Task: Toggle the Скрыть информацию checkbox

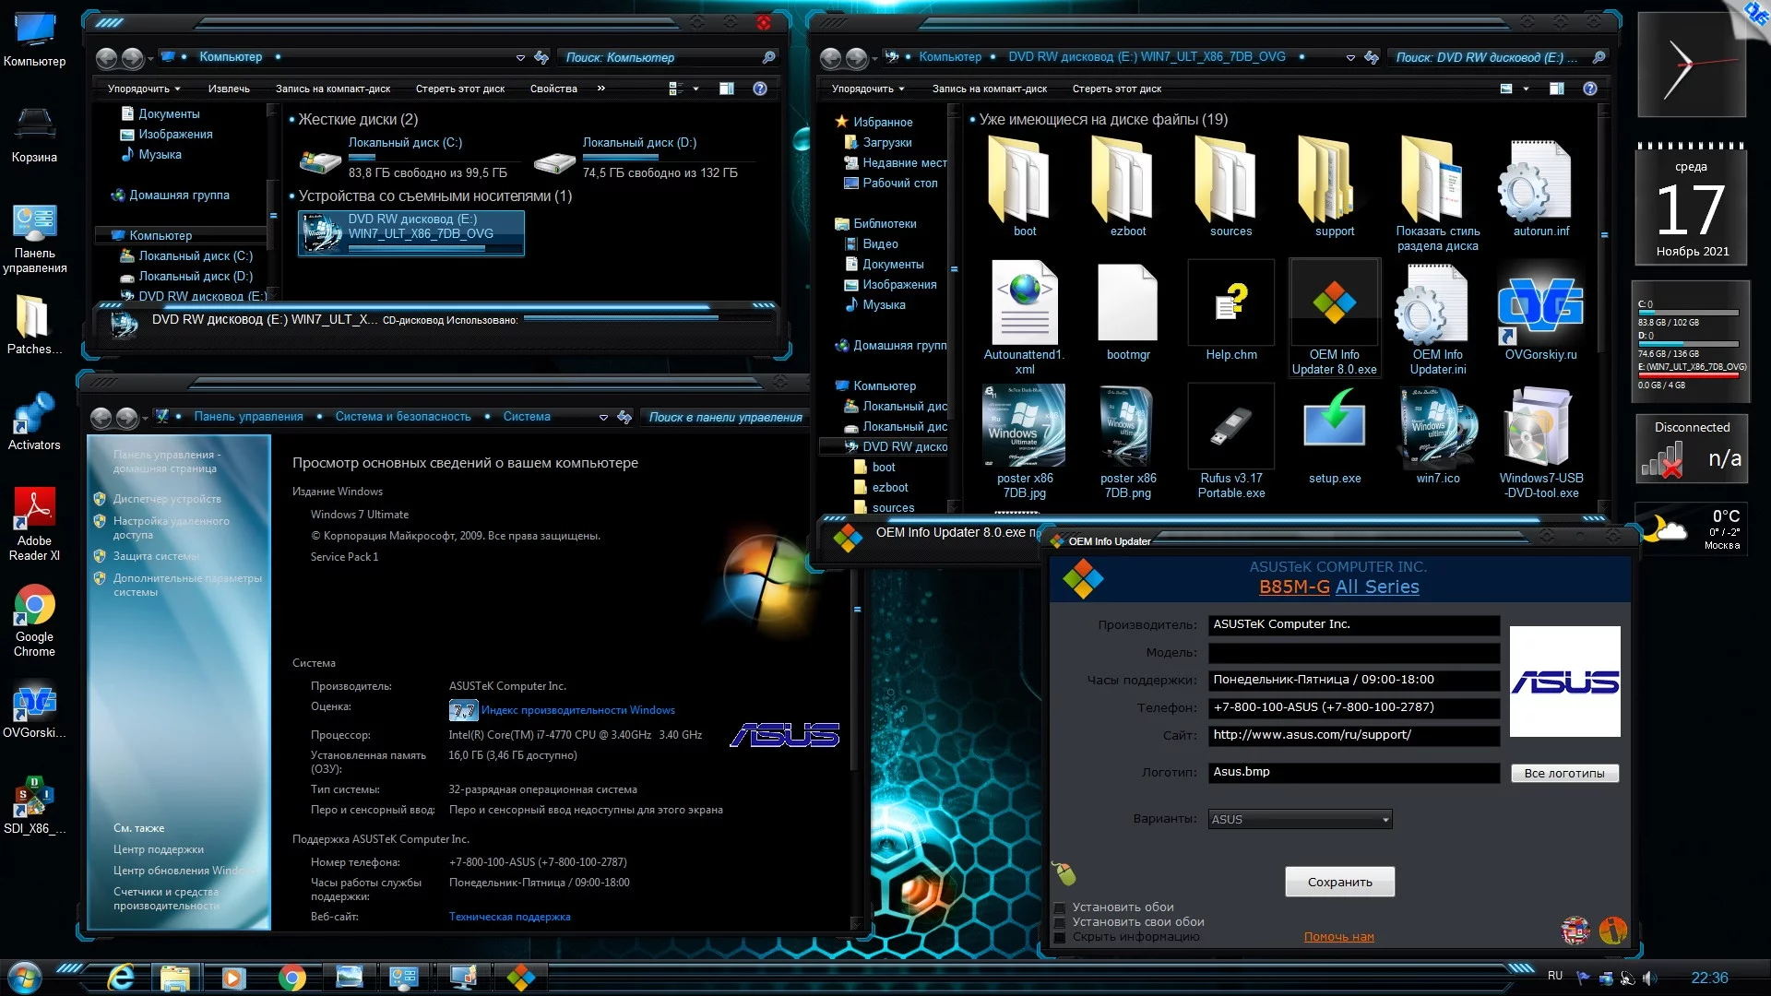Action: 1060,937
